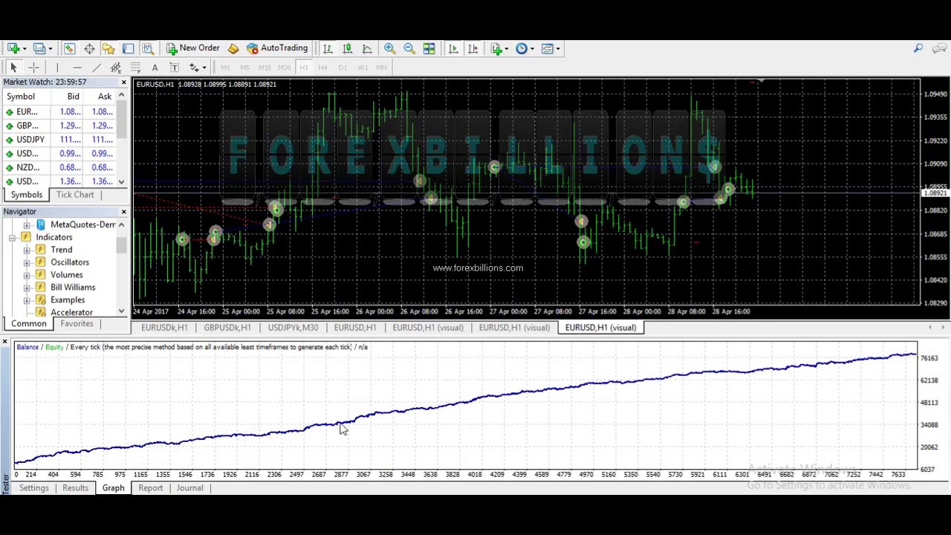Image resolution: width=951 pixels, height=535 pixels.
Task: Toggle the Market Watch panel icon
Action: 69,48
